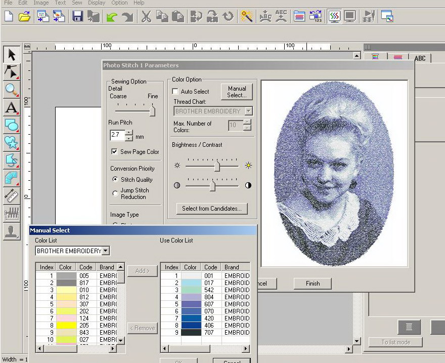Viewport: 445px width, 363px height.
Task: Click the Save floppy disk icon
Action: [77, 16]
